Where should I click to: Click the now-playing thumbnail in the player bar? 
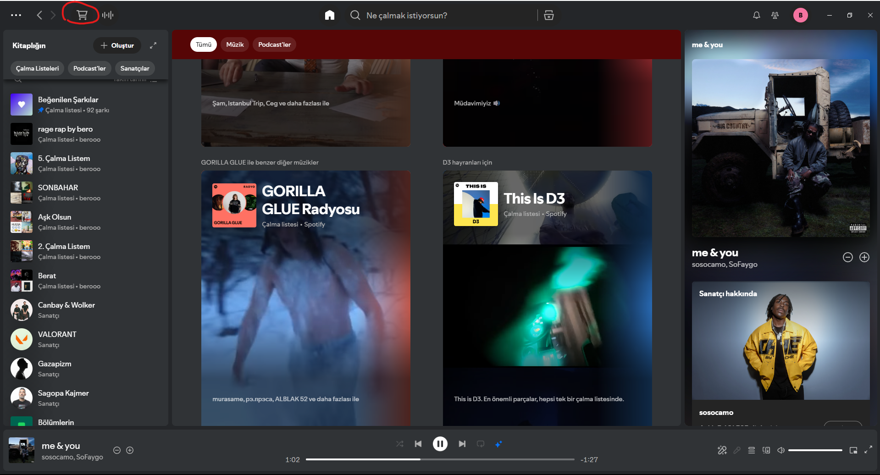click(x=22, y=450)
